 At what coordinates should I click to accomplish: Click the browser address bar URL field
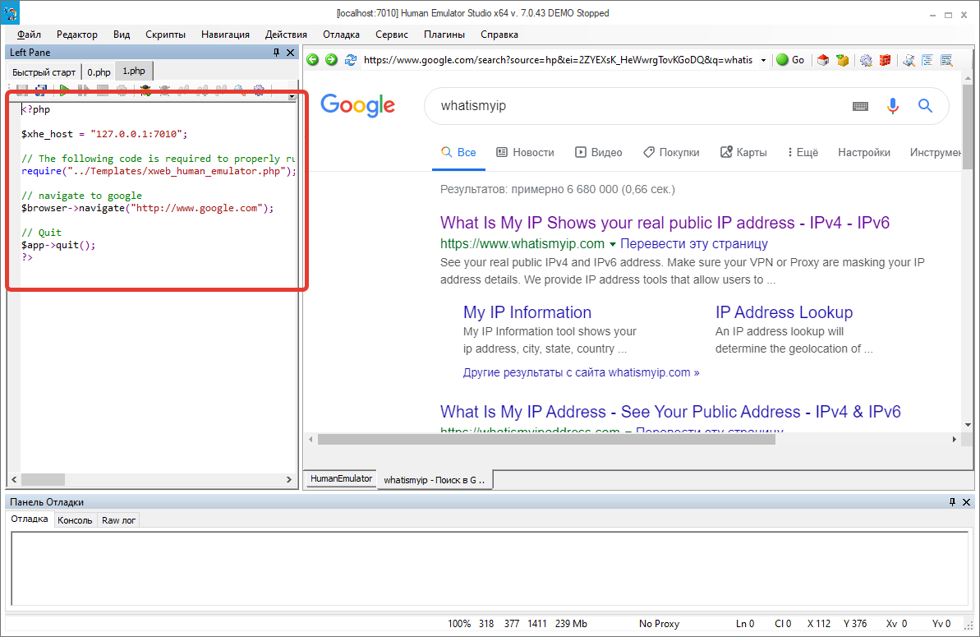(x=558, y=60)
